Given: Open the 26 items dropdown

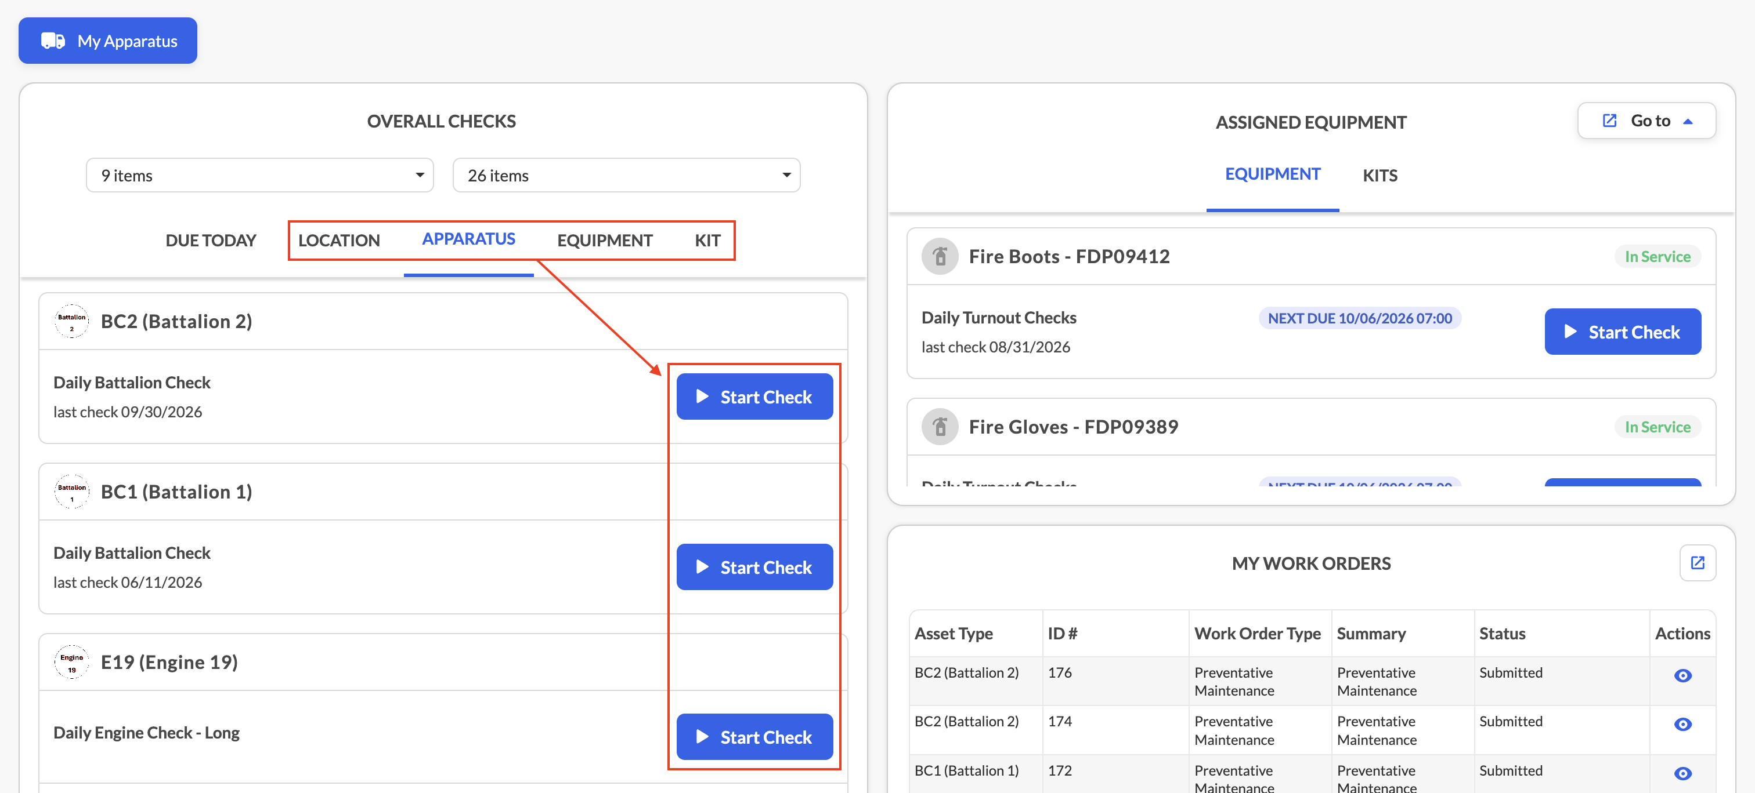Looking at the screenshot, I should coord(626,175).
